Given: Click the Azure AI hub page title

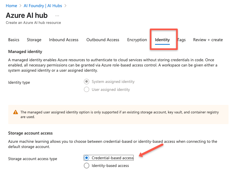Looking at the screenshot, I should [26, 15].
